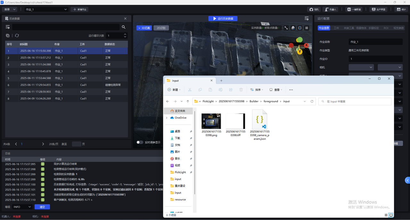Click the refresh icon in 历史数据 panel

[x=17, y=35]
